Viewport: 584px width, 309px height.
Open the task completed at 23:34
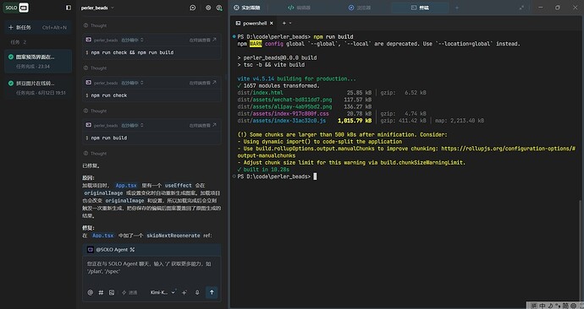coord(37,62)
